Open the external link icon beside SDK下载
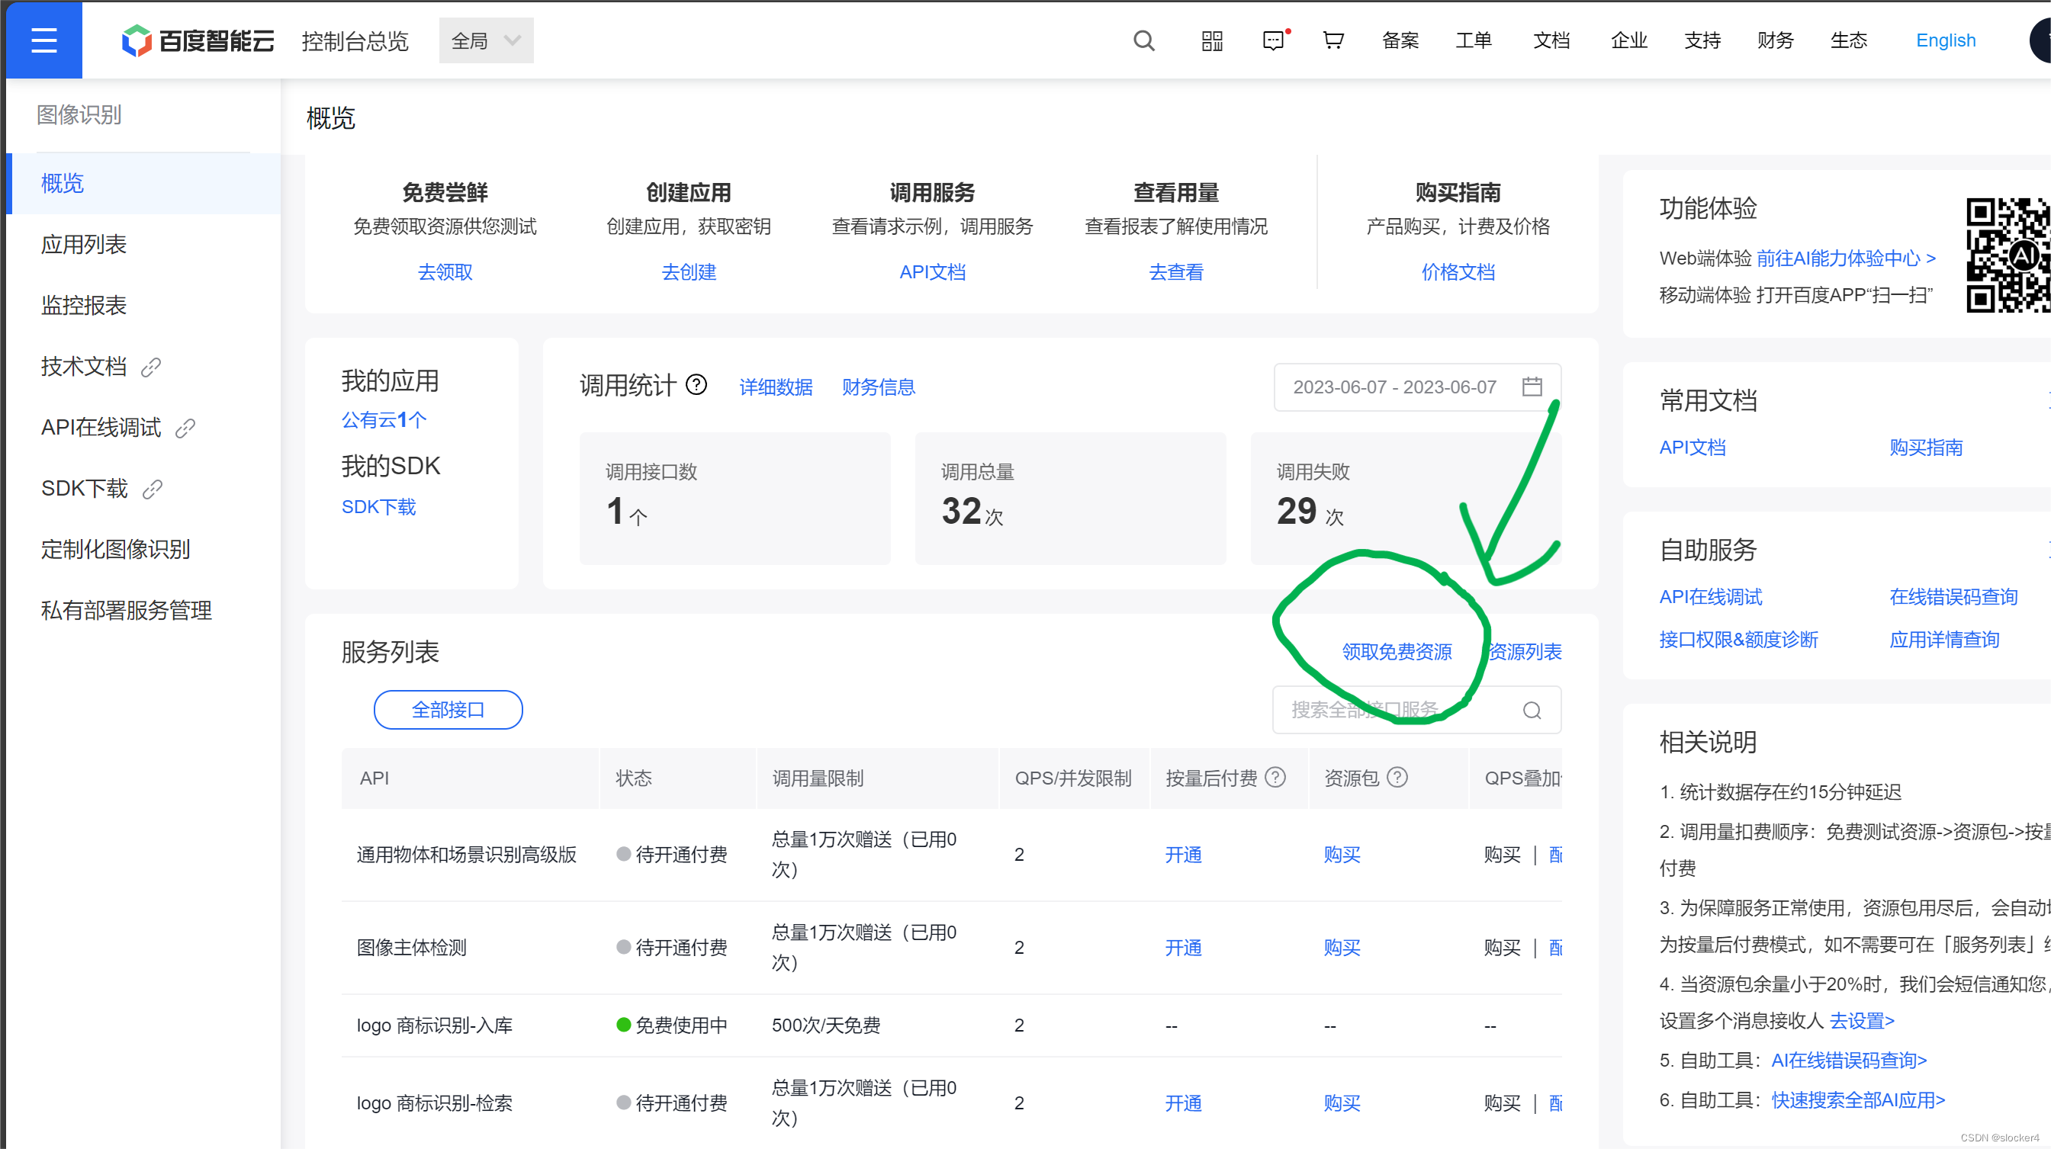The height and width of the screenshot is (1149, 2051). pyautogui.click(x=151, y=490)
